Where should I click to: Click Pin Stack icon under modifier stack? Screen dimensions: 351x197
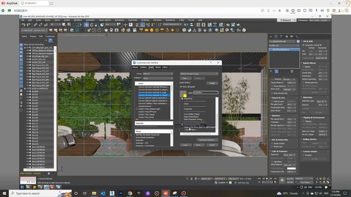click(x=271, y=72)
